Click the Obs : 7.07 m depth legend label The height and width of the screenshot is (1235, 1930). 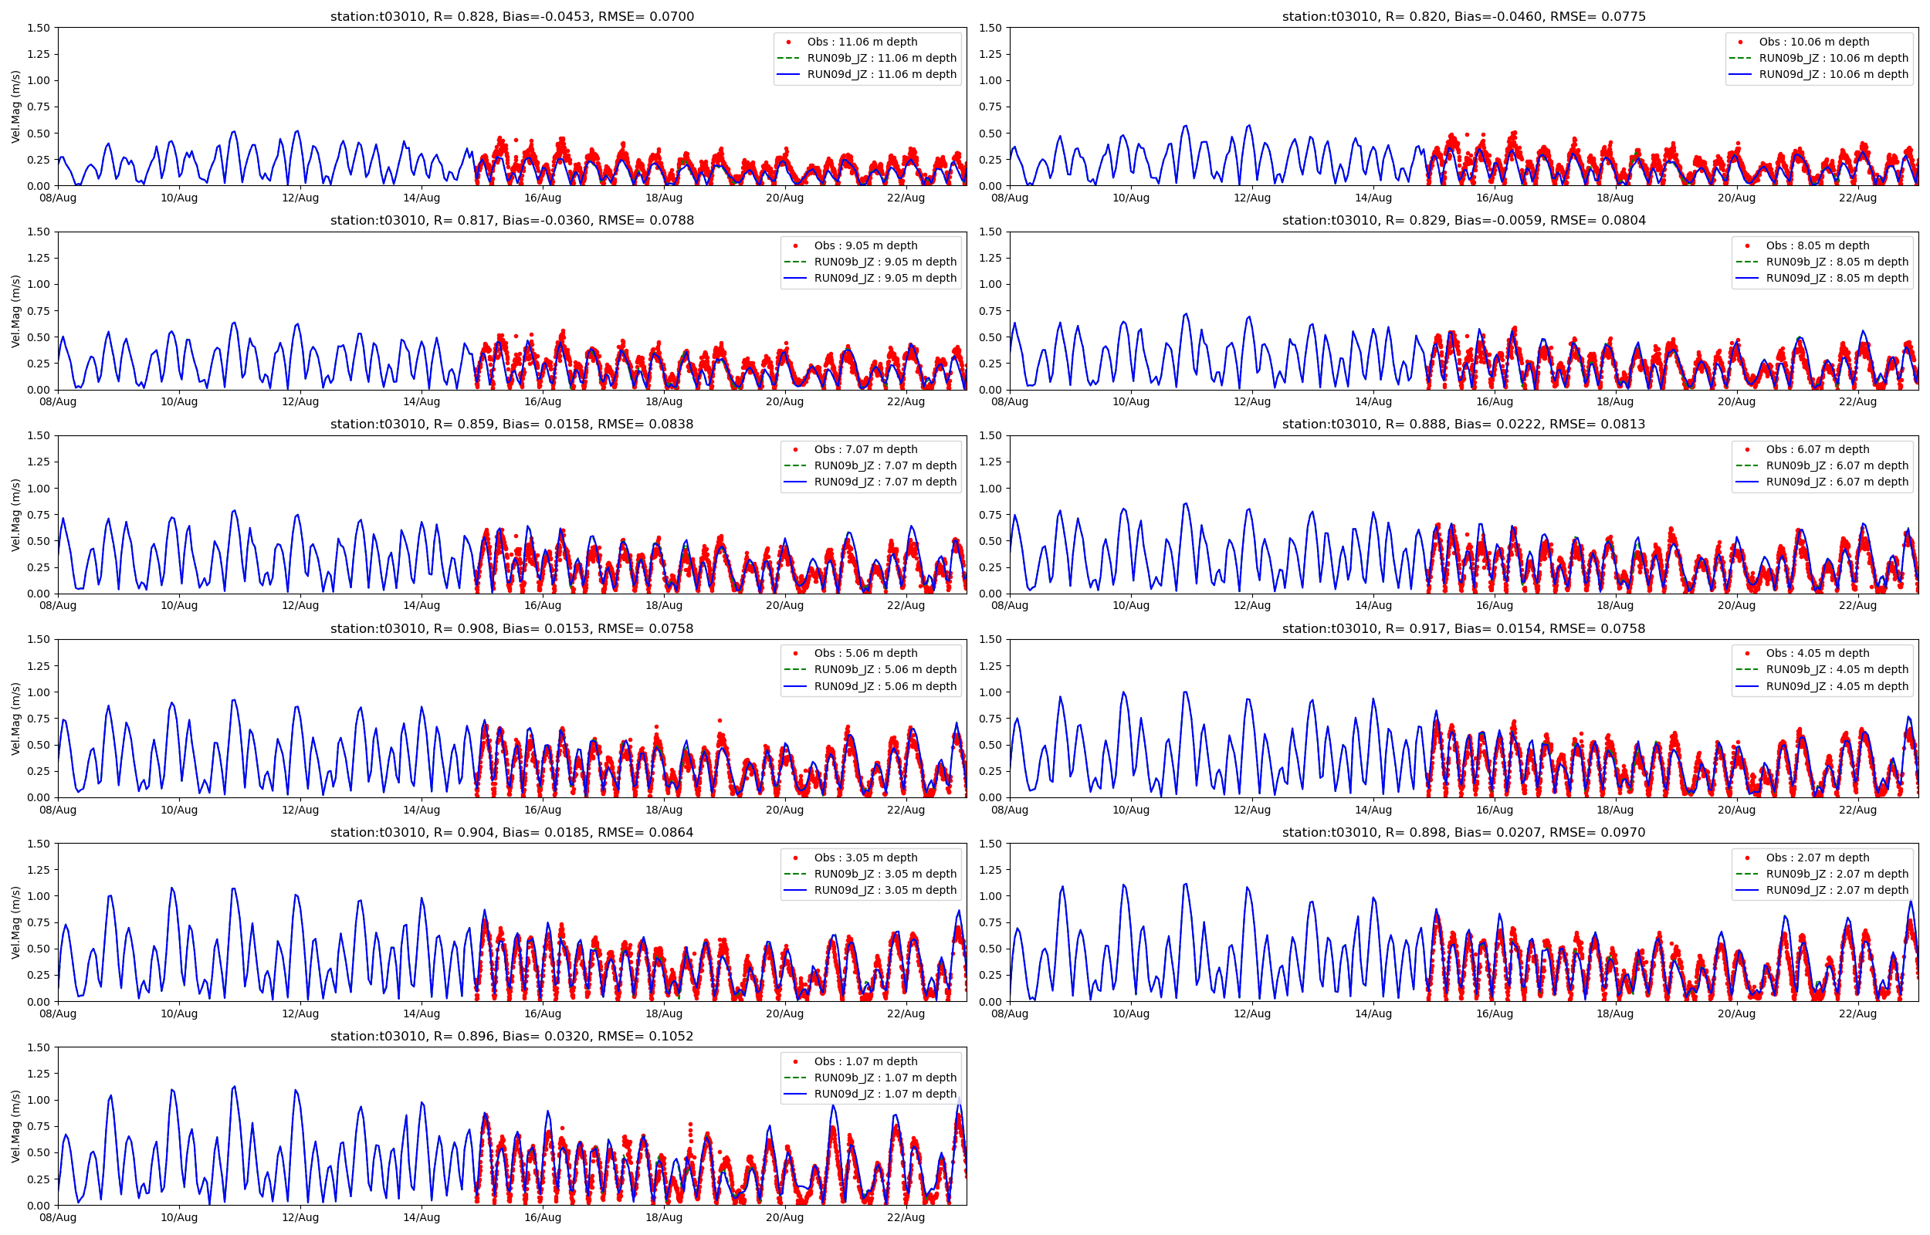pyautogui.click(x=865, y=449)
